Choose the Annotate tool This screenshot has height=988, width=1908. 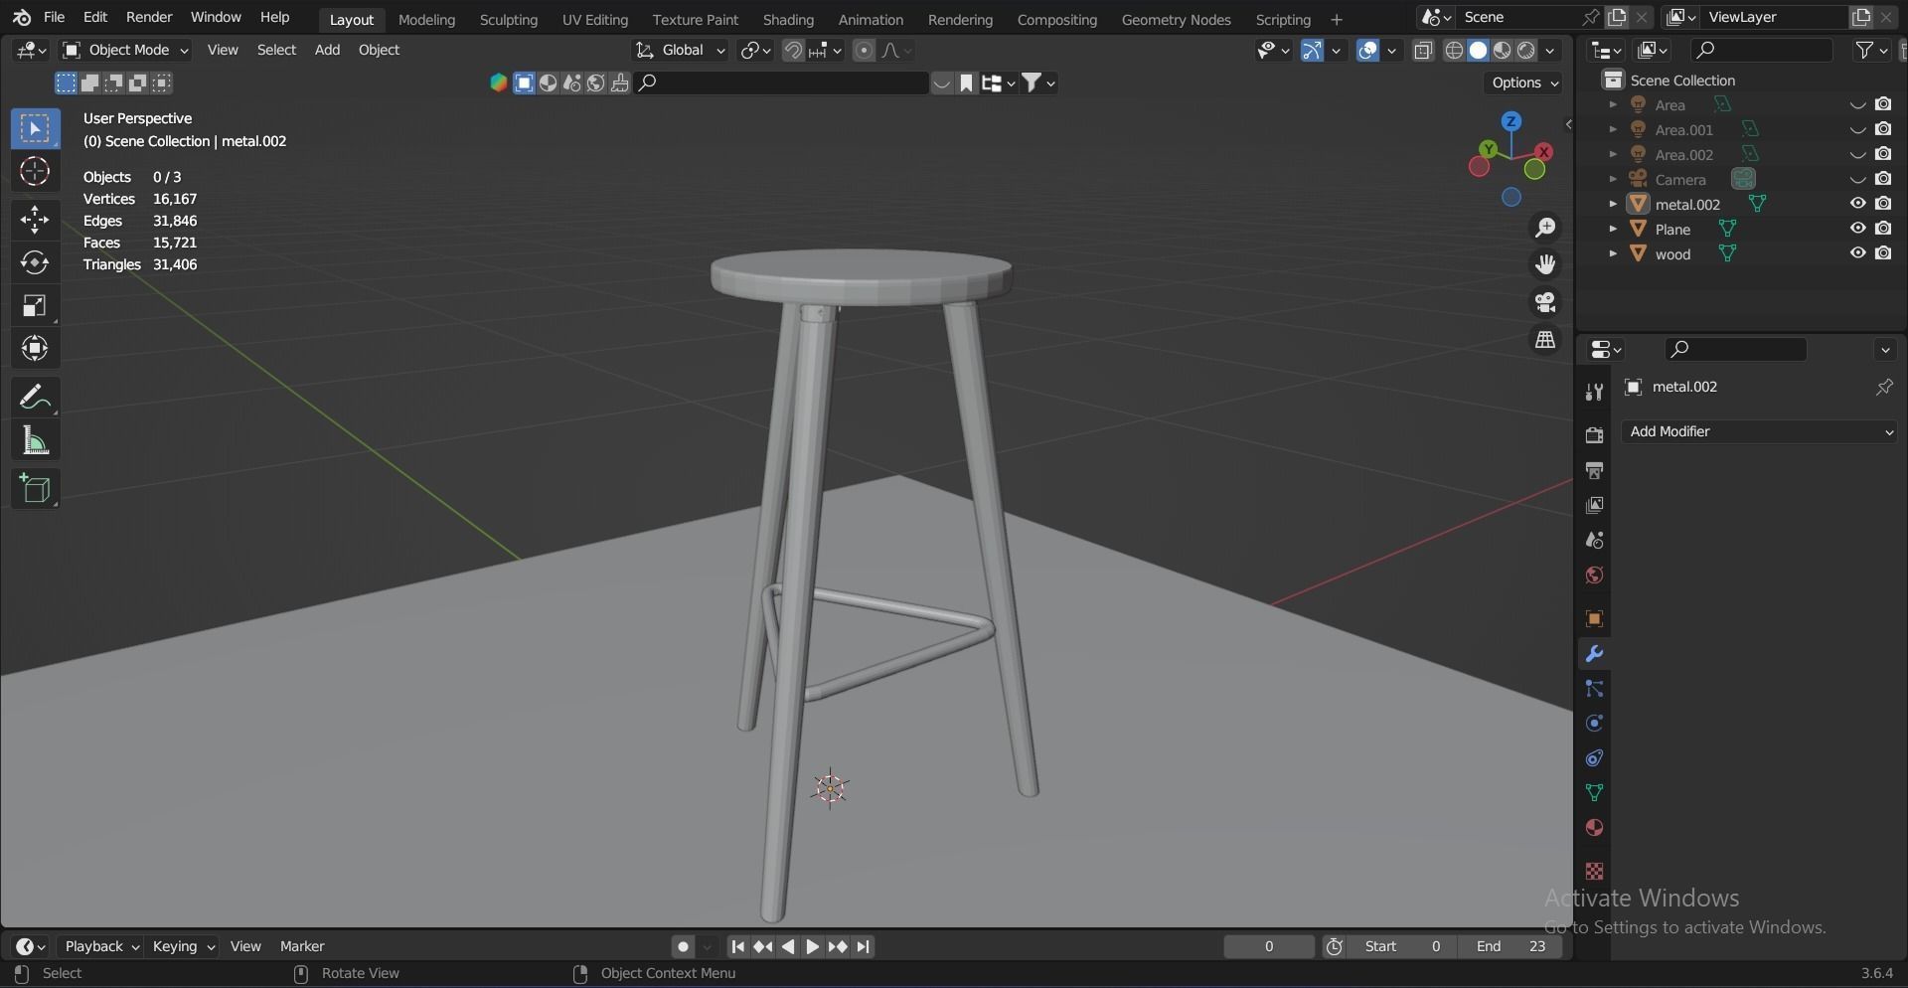(35, 398)
